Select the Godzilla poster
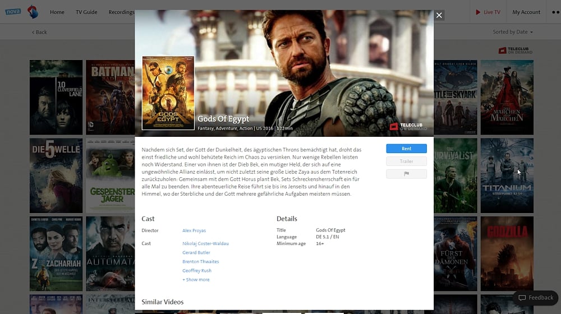Viewport: 561px width, 314px height. point(507,253)
